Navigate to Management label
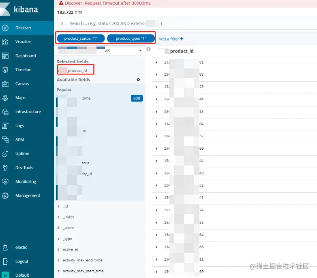 pos(28,196)
